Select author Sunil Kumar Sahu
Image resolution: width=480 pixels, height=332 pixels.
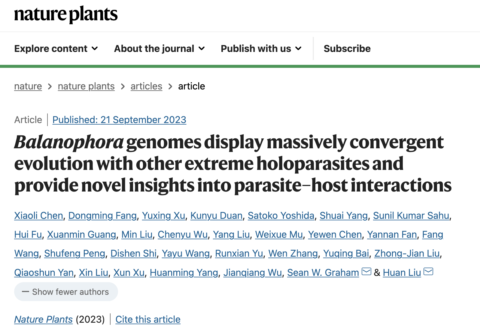coord(411,216)
